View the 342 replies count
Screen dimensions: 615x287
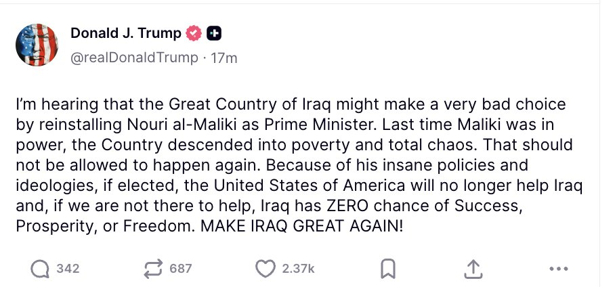coord(68,269)
